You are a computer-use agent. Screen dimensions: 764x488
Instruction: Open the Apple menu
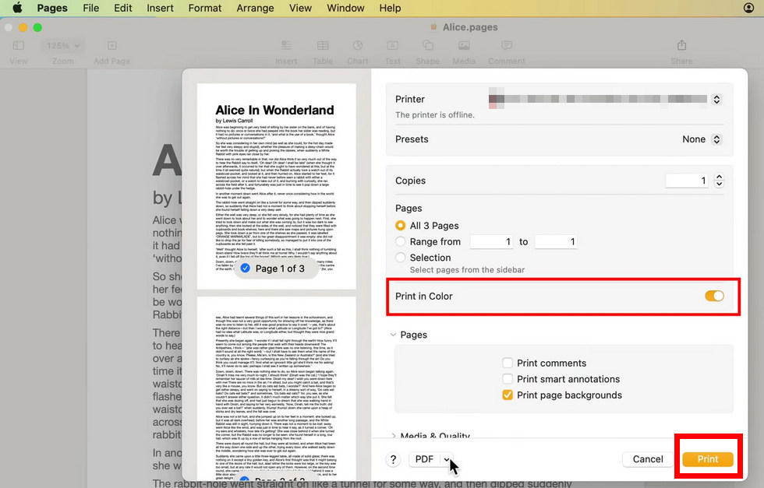pyautogui.click(x=17, y=8)
